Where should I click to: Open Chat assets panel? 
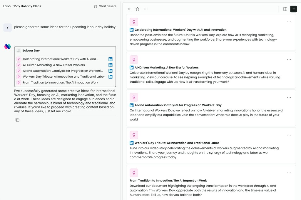105,6
